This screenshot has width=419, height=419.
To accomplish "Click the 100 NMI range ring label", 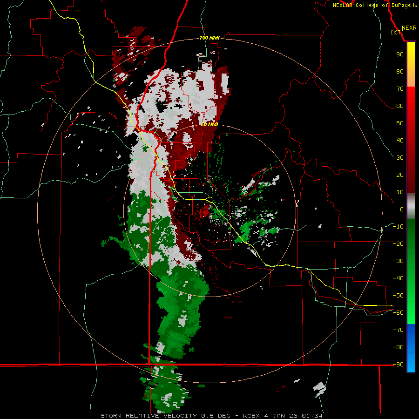I will click(209, 38).
